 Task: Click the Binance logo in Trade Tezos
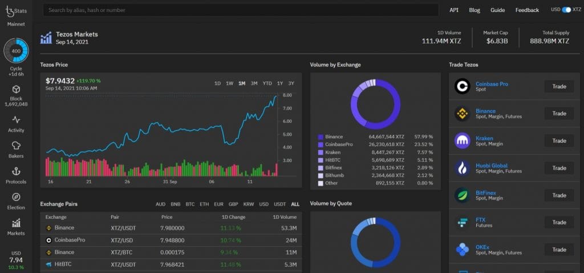[x=462, y=114]
